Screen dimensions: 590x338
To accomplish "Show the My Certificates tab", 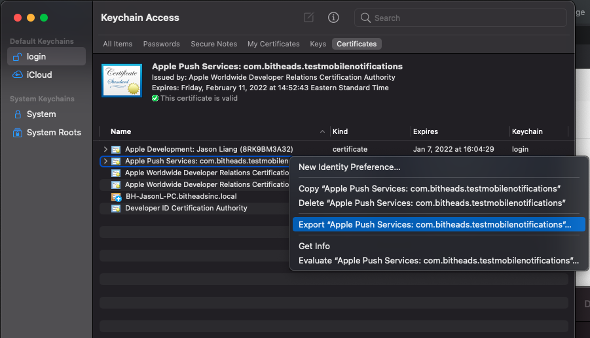I will point(274,44).
